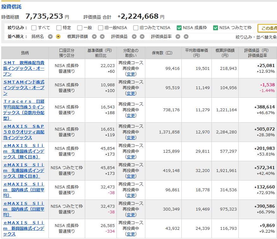Open the ＳＭＴ 欧州株配当貴族インデックス・オープン fund link
Image resolution: width=277 pixels, height=239 pixels.
(x=24, y=68)
